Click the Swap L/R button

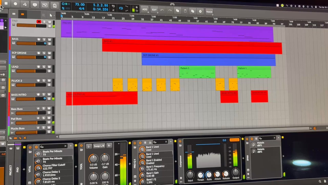pyautogui.click(x=99, y=146)
